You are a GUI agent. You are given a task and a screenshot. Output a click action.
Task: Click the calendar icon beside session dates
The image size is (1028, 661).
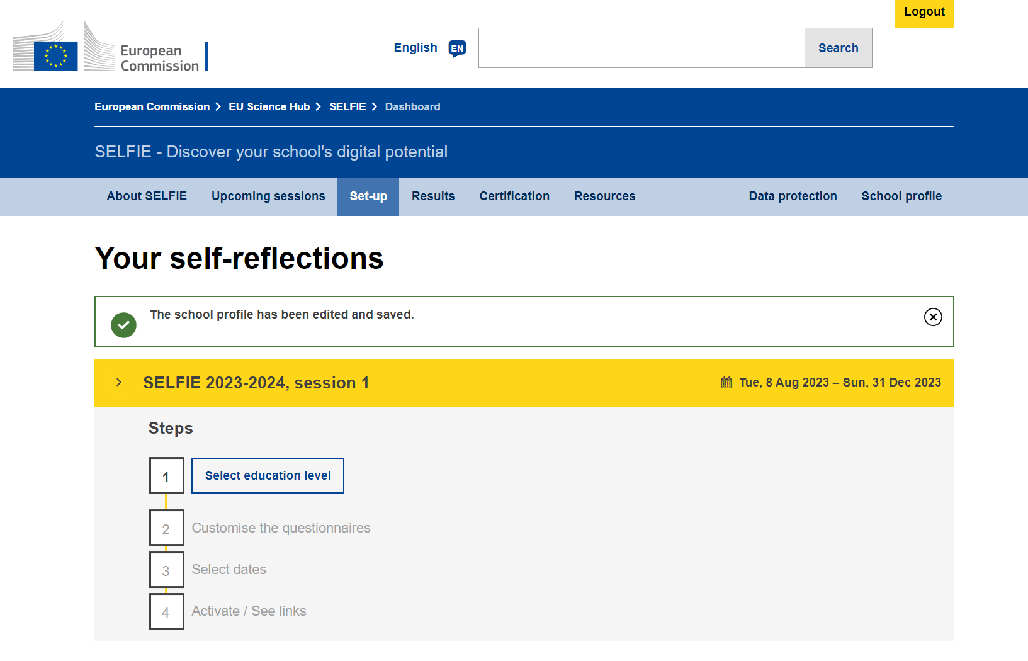click(726, 383)
